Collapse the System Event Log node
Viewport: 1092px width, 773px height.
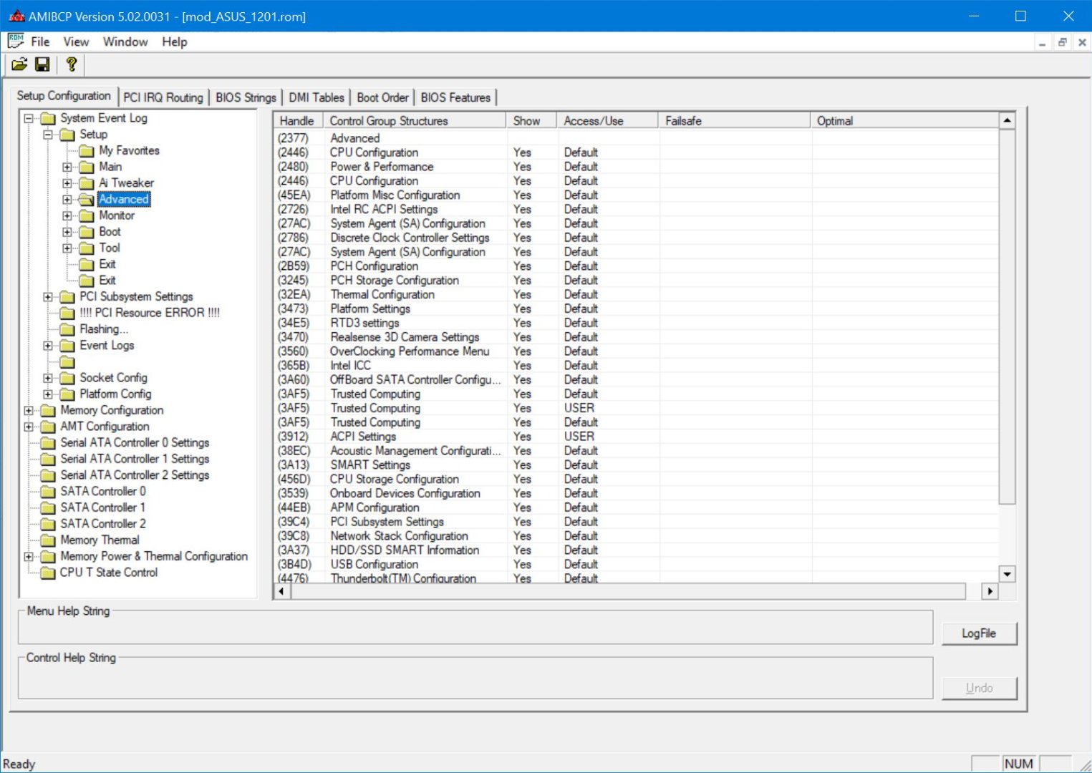click(29, 118)
